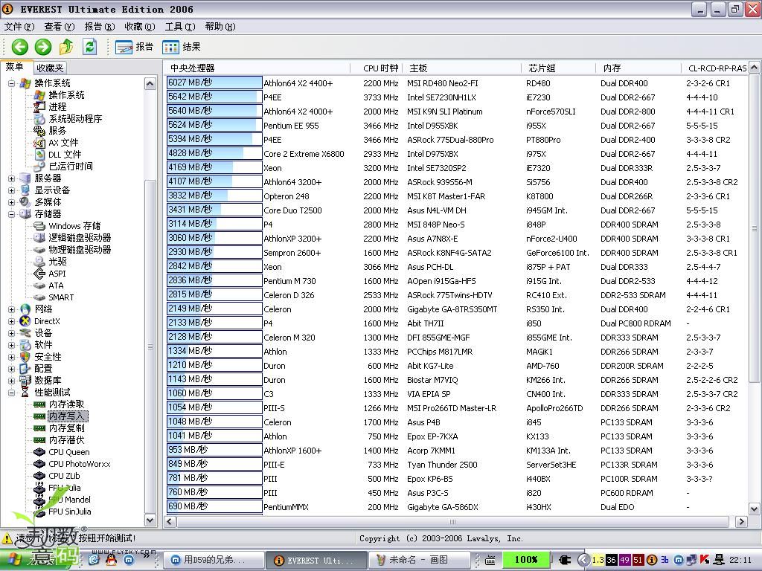
Task: Sort by 内存 column header
Action: (x=638, y=68)
